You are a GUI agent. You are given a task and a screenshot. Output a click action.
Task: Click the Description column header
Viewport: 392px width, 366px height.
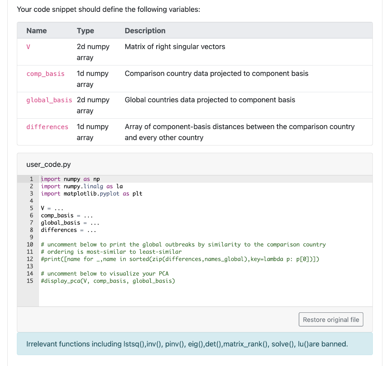pos(145,31)
